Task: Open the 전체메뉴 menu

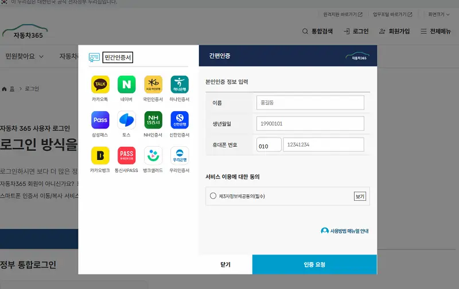Action: (435, 32)
